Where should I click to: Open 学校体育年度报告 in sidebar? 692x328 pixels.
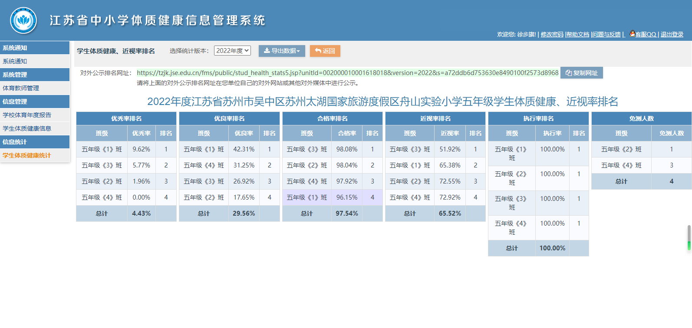click(x=35, y=115)
